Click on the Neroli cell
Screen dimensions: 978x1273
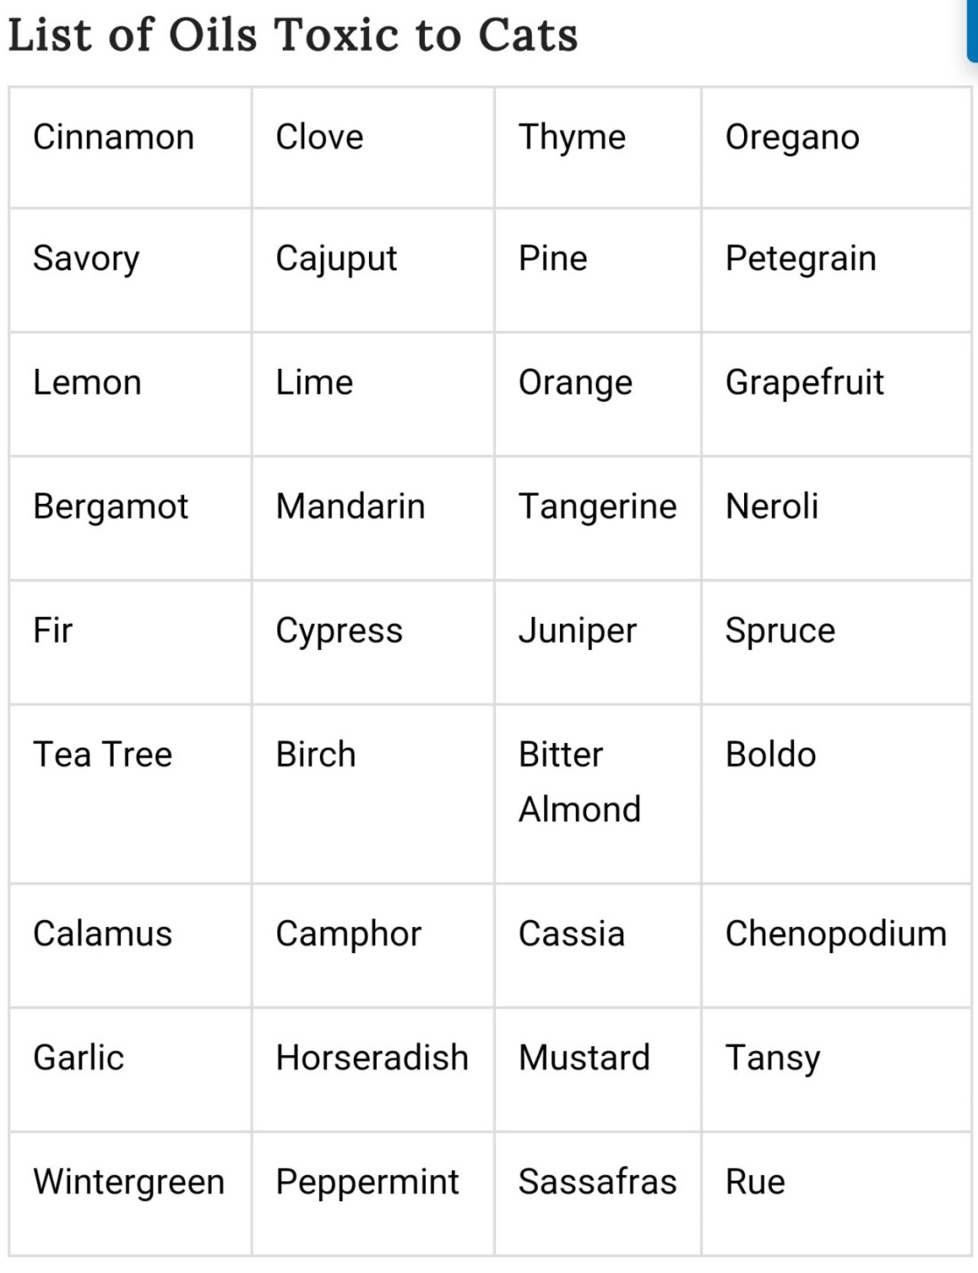click(x=772, y=507)
